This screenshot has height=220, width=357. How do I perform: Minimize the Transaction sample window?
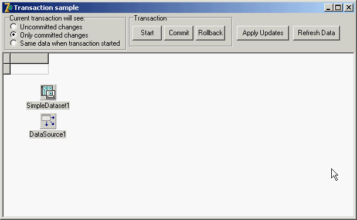[x=328, y=8]
